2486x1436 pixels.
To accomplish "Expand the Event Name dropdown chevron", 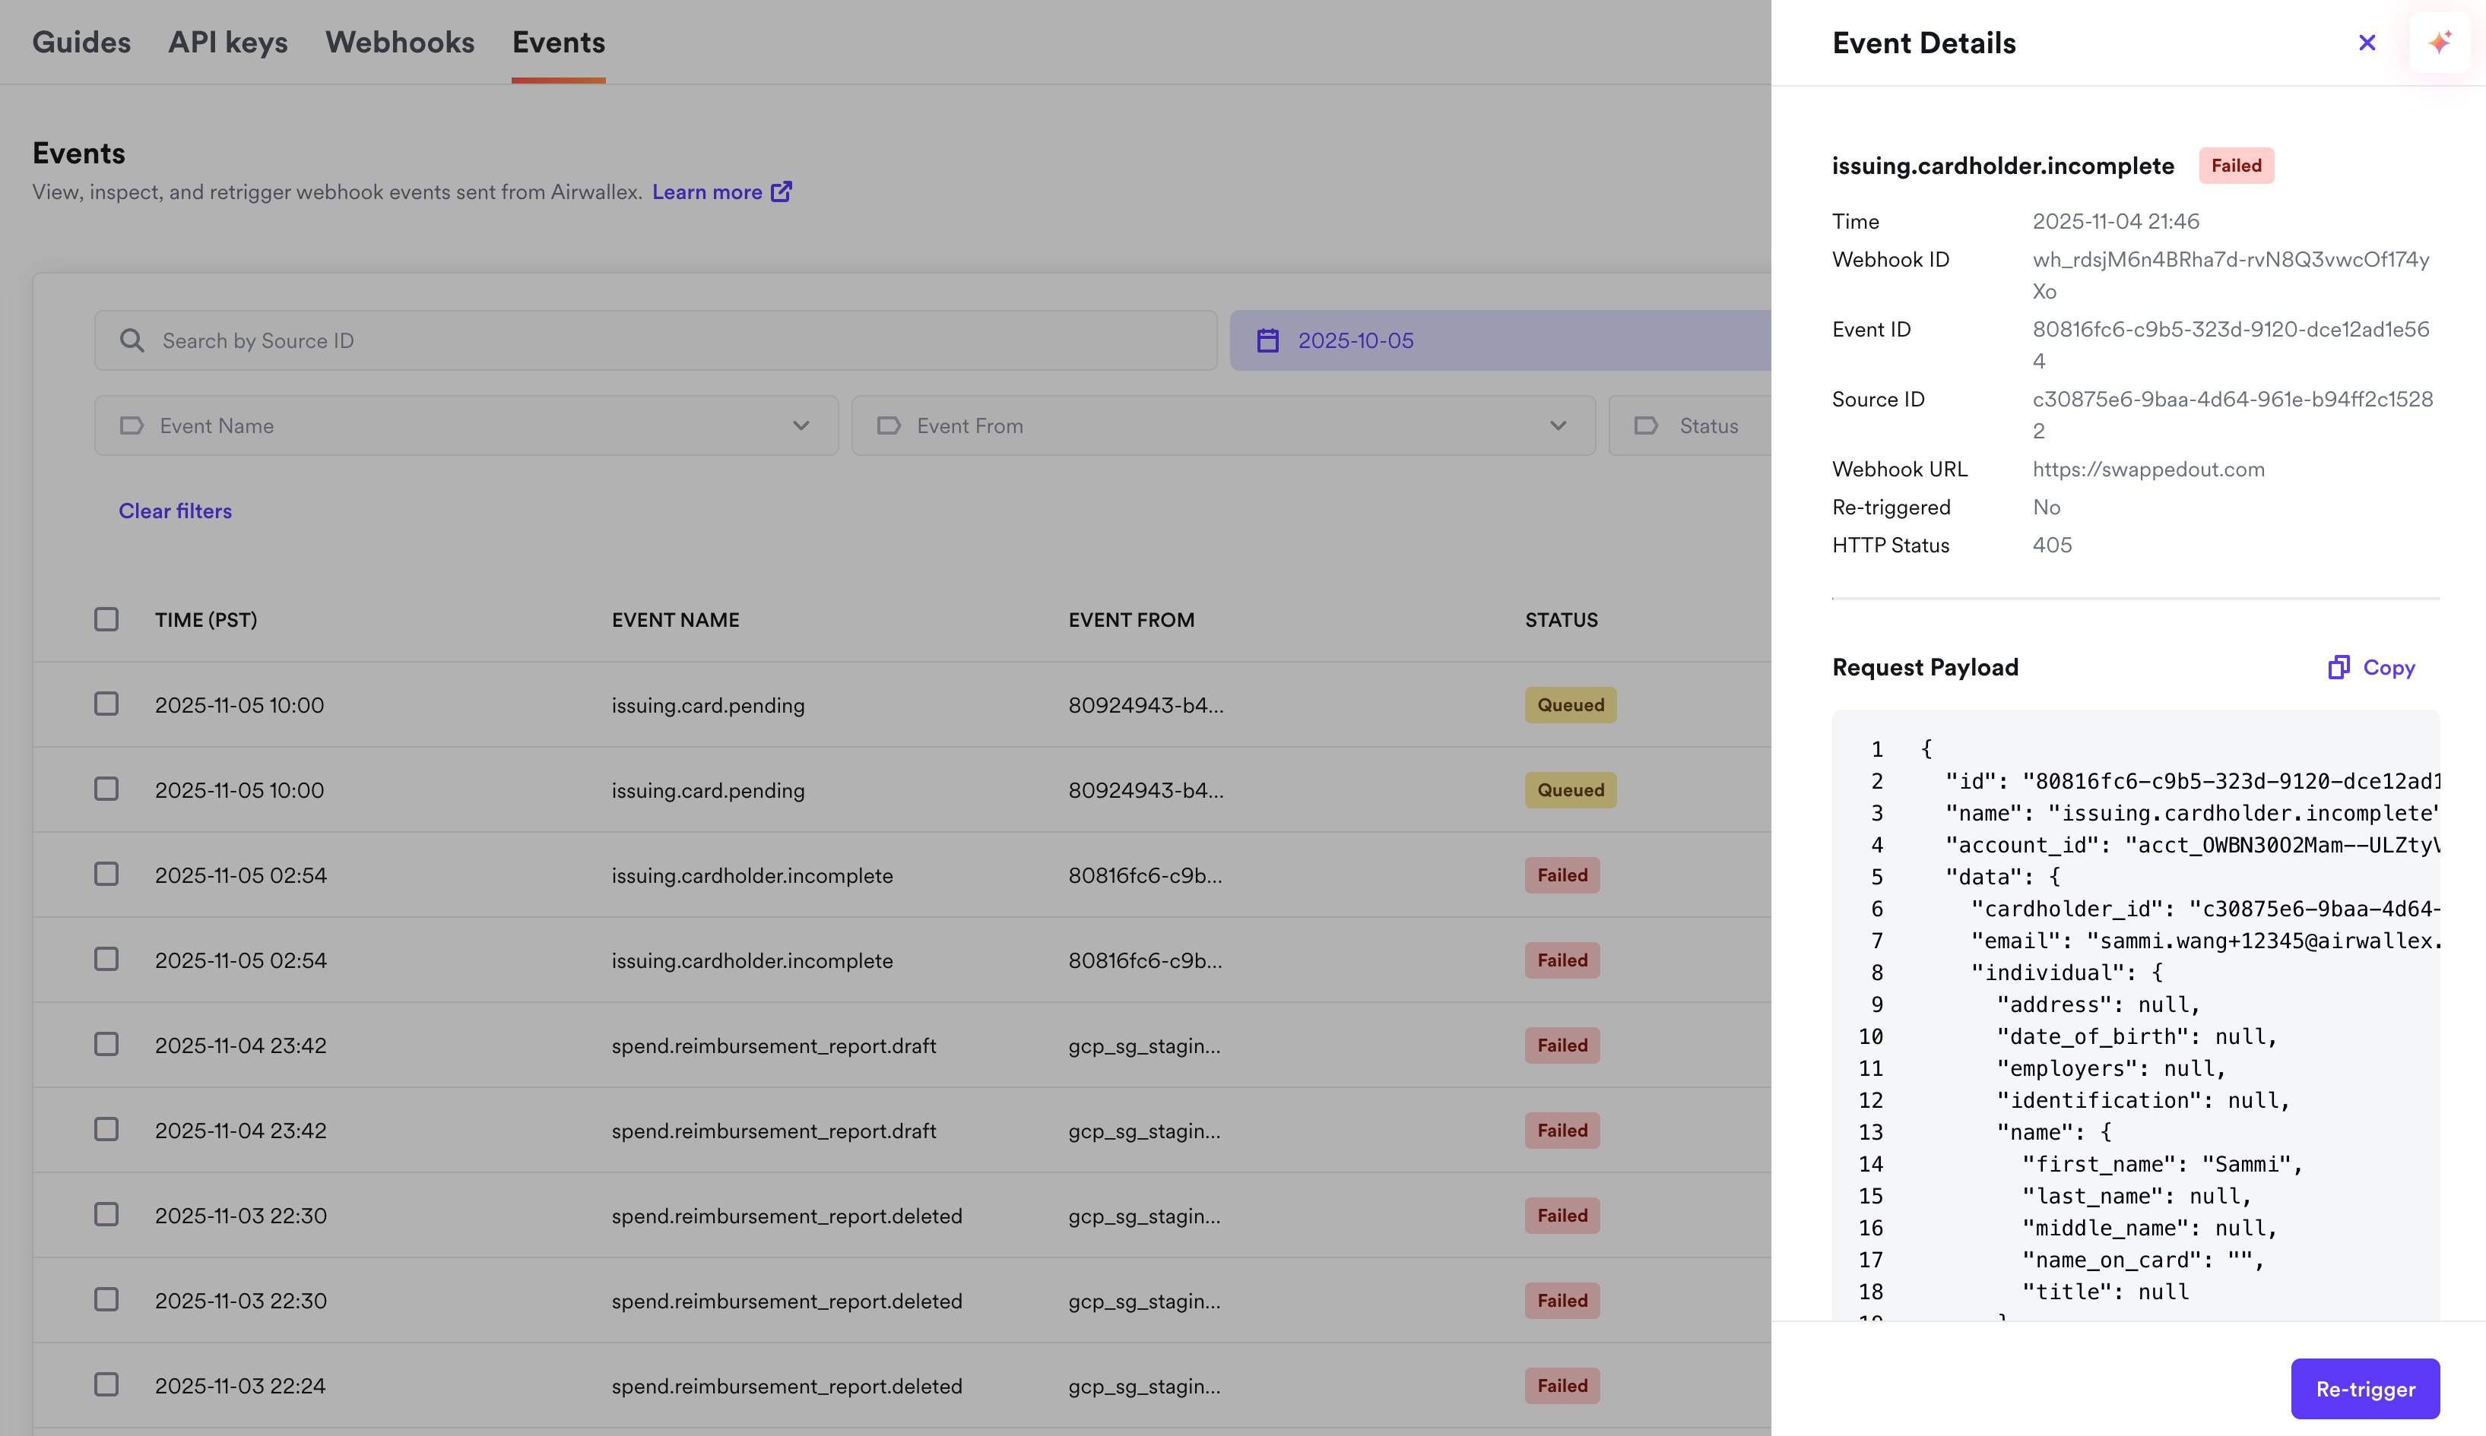I will click(x=801, y=425).
